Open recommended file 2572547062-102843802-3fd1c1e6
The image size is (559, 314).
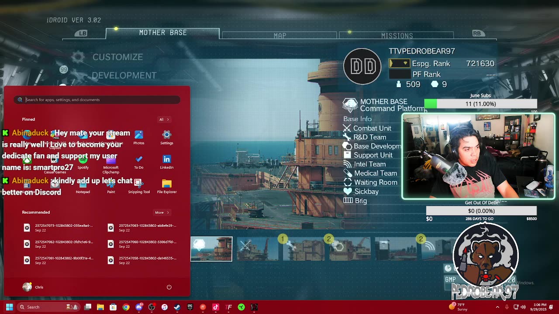tap(59, 244)
